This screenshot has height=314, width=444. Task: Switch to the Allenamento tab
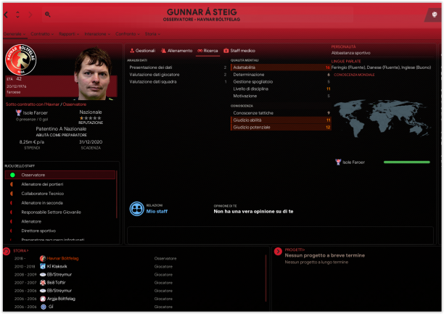[x=176, y=51]
